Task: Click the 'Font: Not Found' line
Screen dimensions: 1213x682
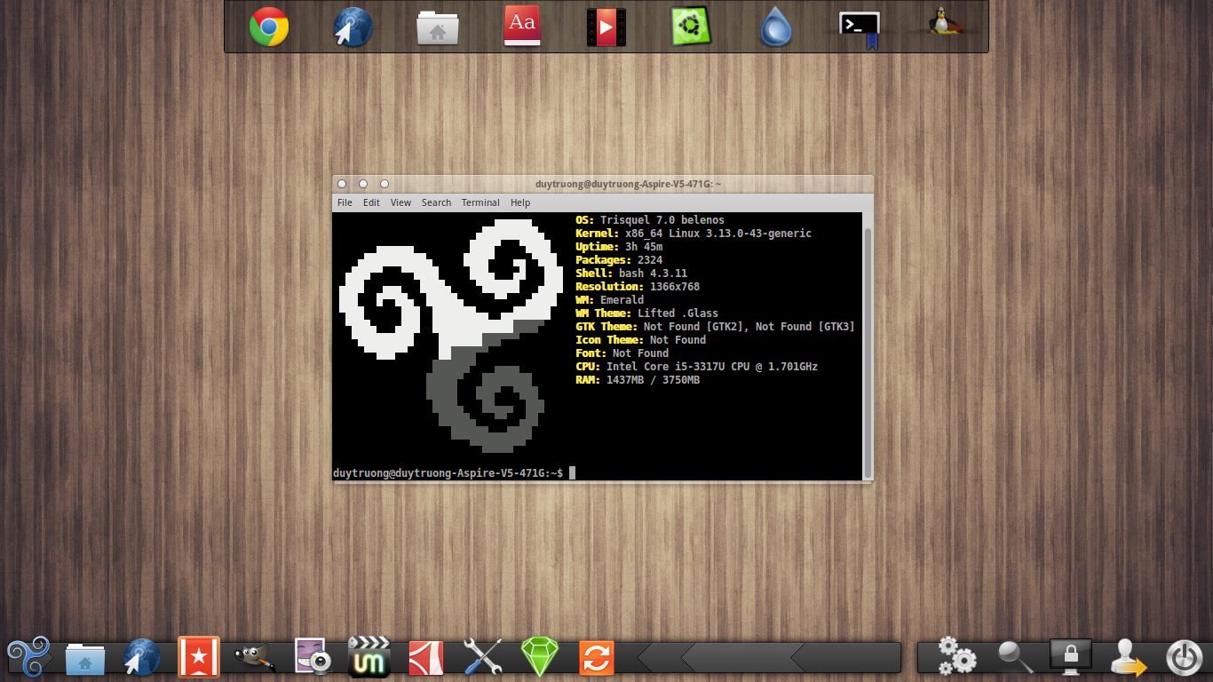Action: click(622, 353)
